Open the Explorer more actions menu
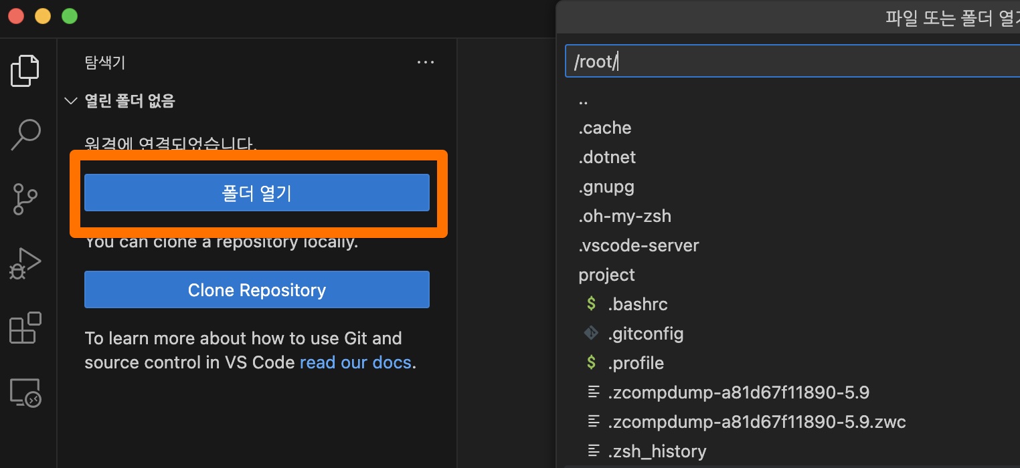Screen dimensions: 1020x468 coord(426,62)
